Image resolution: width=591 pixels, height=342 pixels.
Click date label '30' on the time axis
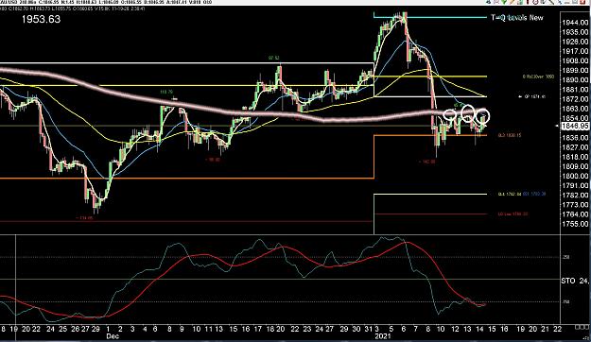pos(356,329)
